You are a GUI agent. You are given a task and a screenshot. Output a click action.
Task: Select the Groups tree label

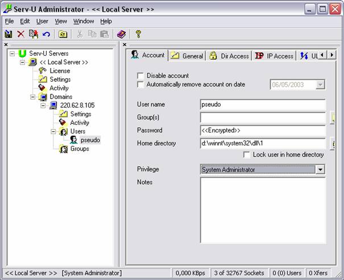[x=80, y=149]
